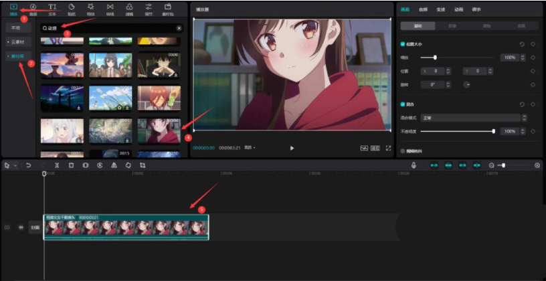546x281 pixels.
Task: Click the rotate clip timeline icon
Action: point(128,166)
